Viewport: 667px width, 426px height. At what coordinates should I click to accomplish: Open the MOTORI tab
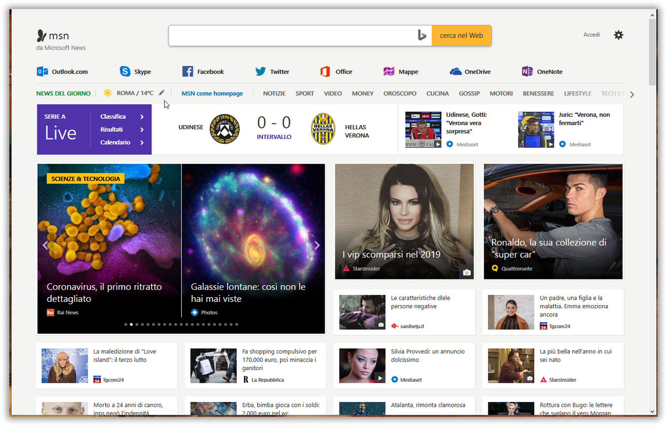501,93
